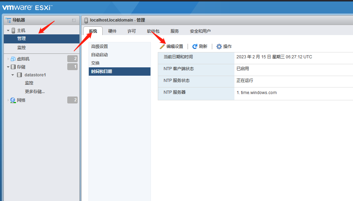Image resolution: width=353 pixels, height=201 pixels.
Task: Select 管理 under the host node
Action: (42, 39)
